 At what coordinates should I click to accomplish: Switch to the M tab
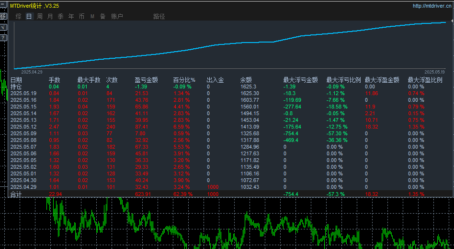coord(92,16)
